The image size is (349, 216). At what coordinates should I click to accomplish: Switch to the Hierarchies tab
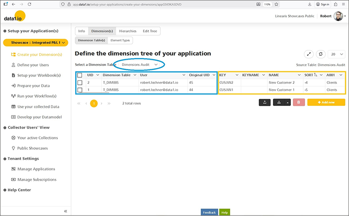pyautogui.click(x=128, y=31)
